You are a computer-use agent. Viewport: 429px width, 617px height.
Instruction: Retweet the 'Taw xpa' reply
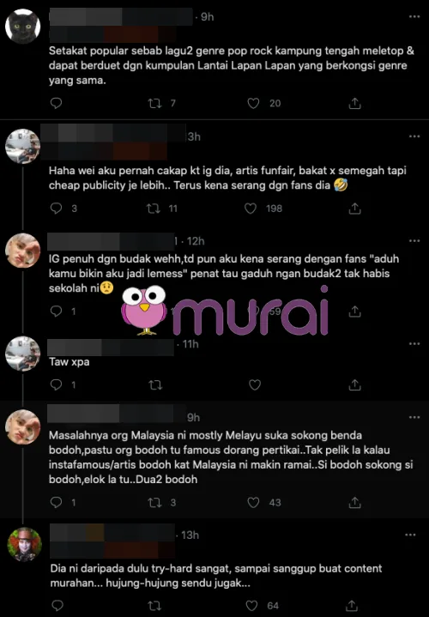[155, 384]
